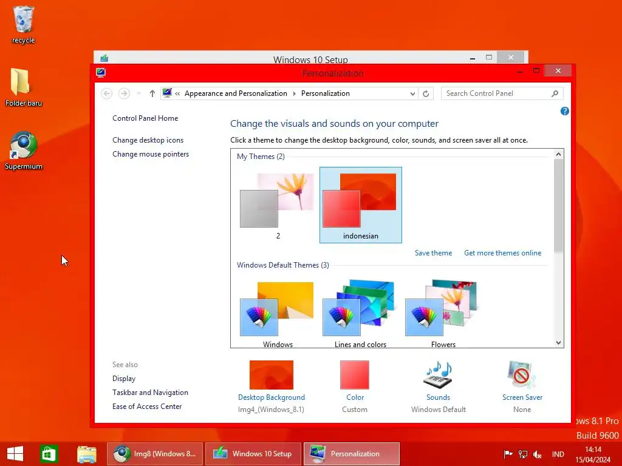This screenshot has height=466, width=622.
Task: Select the Supermium desktop shortcut
Action: tap(23, 151)
